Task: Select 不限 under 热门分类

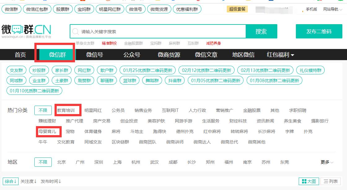Action: pos(42,110)
